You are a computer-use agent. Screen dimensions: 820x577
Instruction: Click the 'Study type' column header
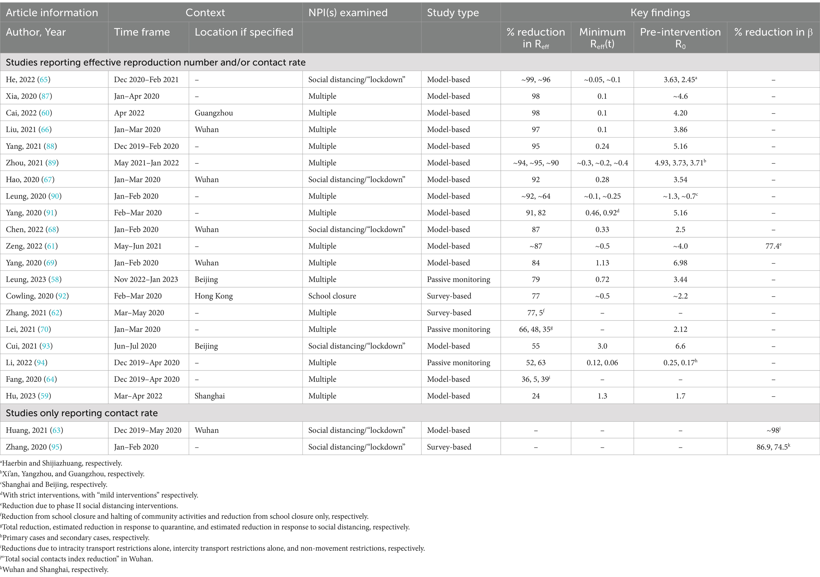coord(453,12)
